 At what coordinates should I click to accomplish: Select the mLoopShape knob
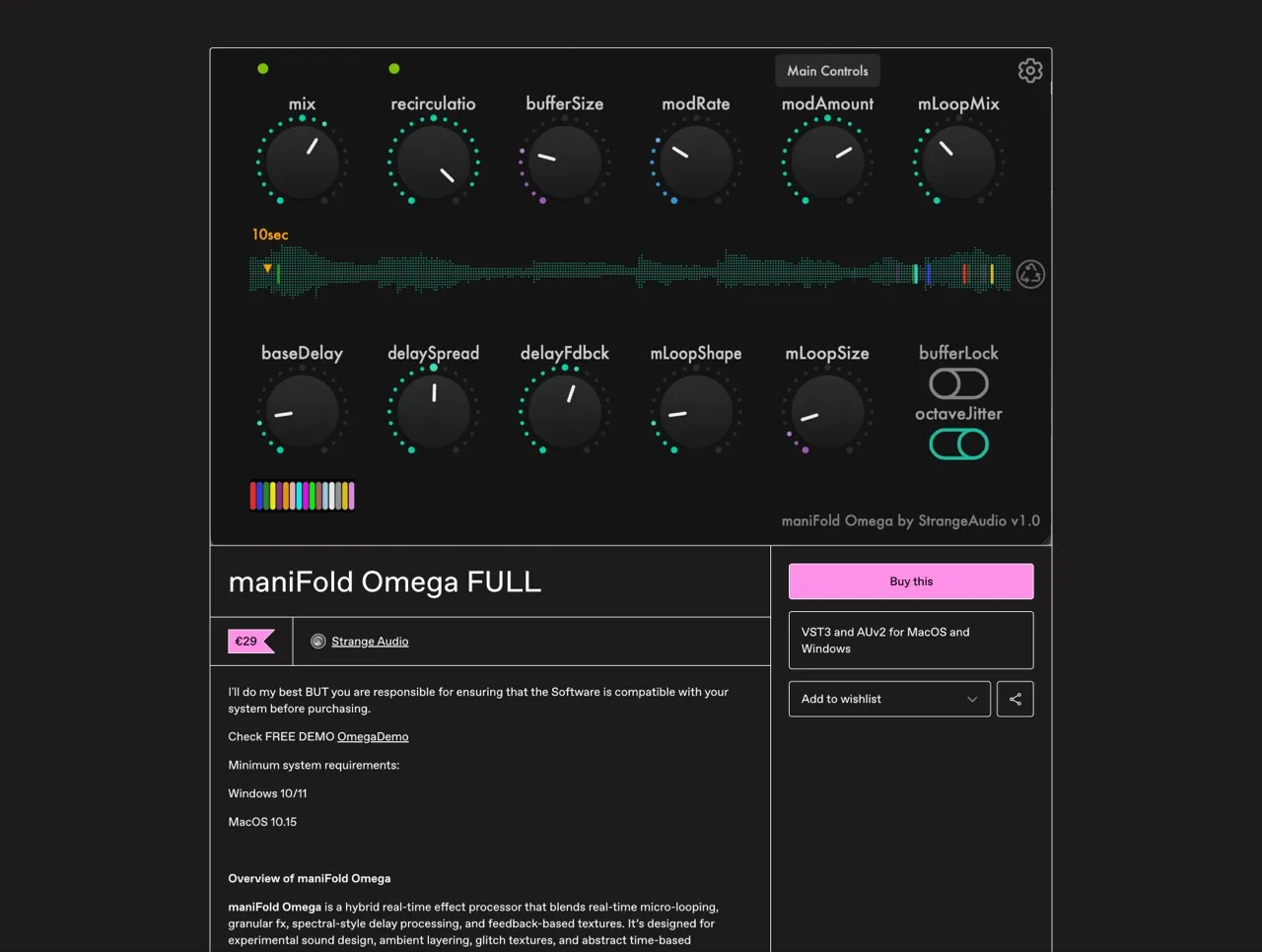[x=695, y=411]
